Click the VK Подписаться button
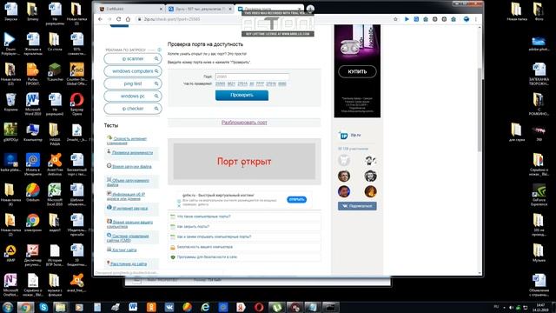The image size is (556, 313). pyautogui.click(x=357, y=206)
